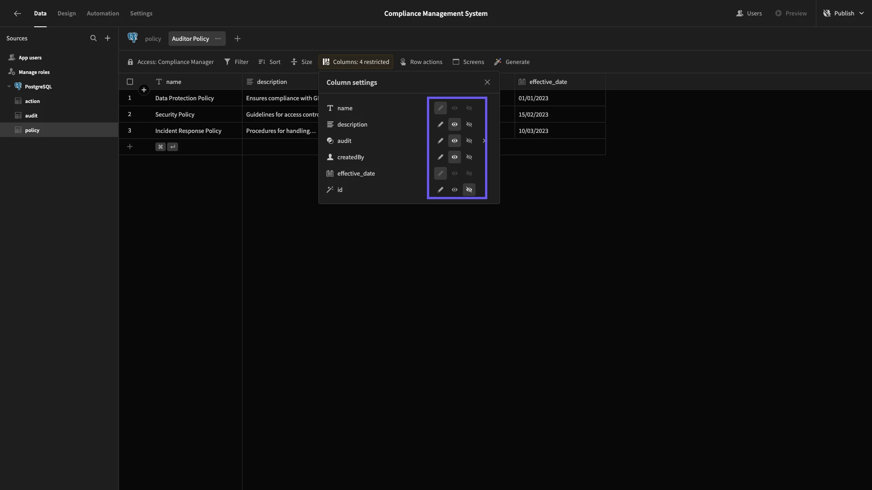Set audit column to read-only eye
Screen dimensions: 872x490
[x=455, y=141]
